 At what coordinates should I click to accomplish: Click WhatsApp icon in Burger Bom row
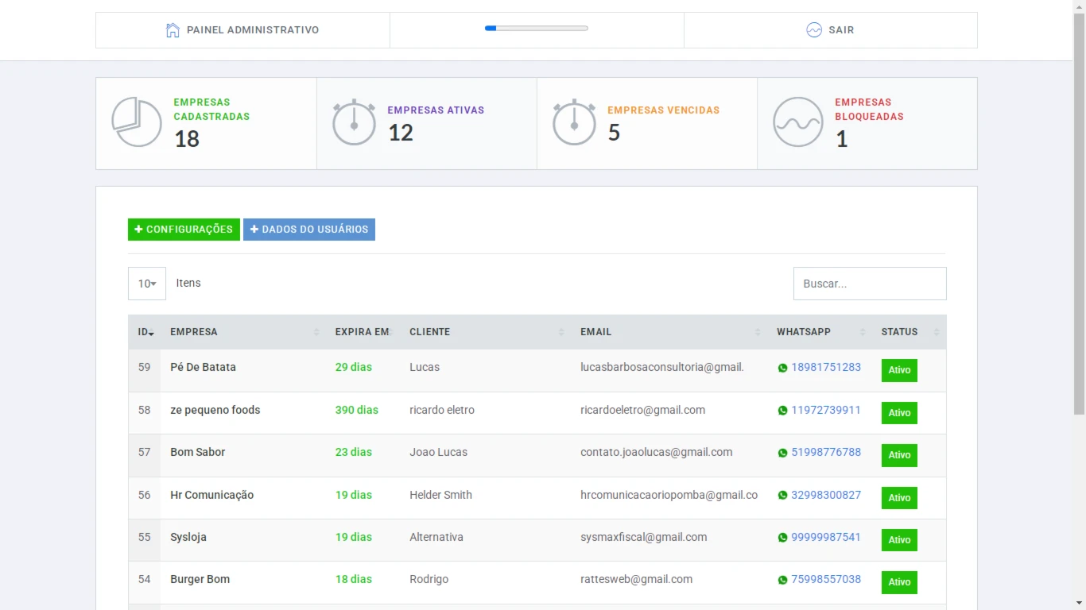coord(782,580)
